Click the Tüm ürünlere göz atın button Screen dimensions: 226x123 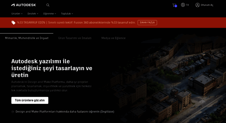coord(30,100)
